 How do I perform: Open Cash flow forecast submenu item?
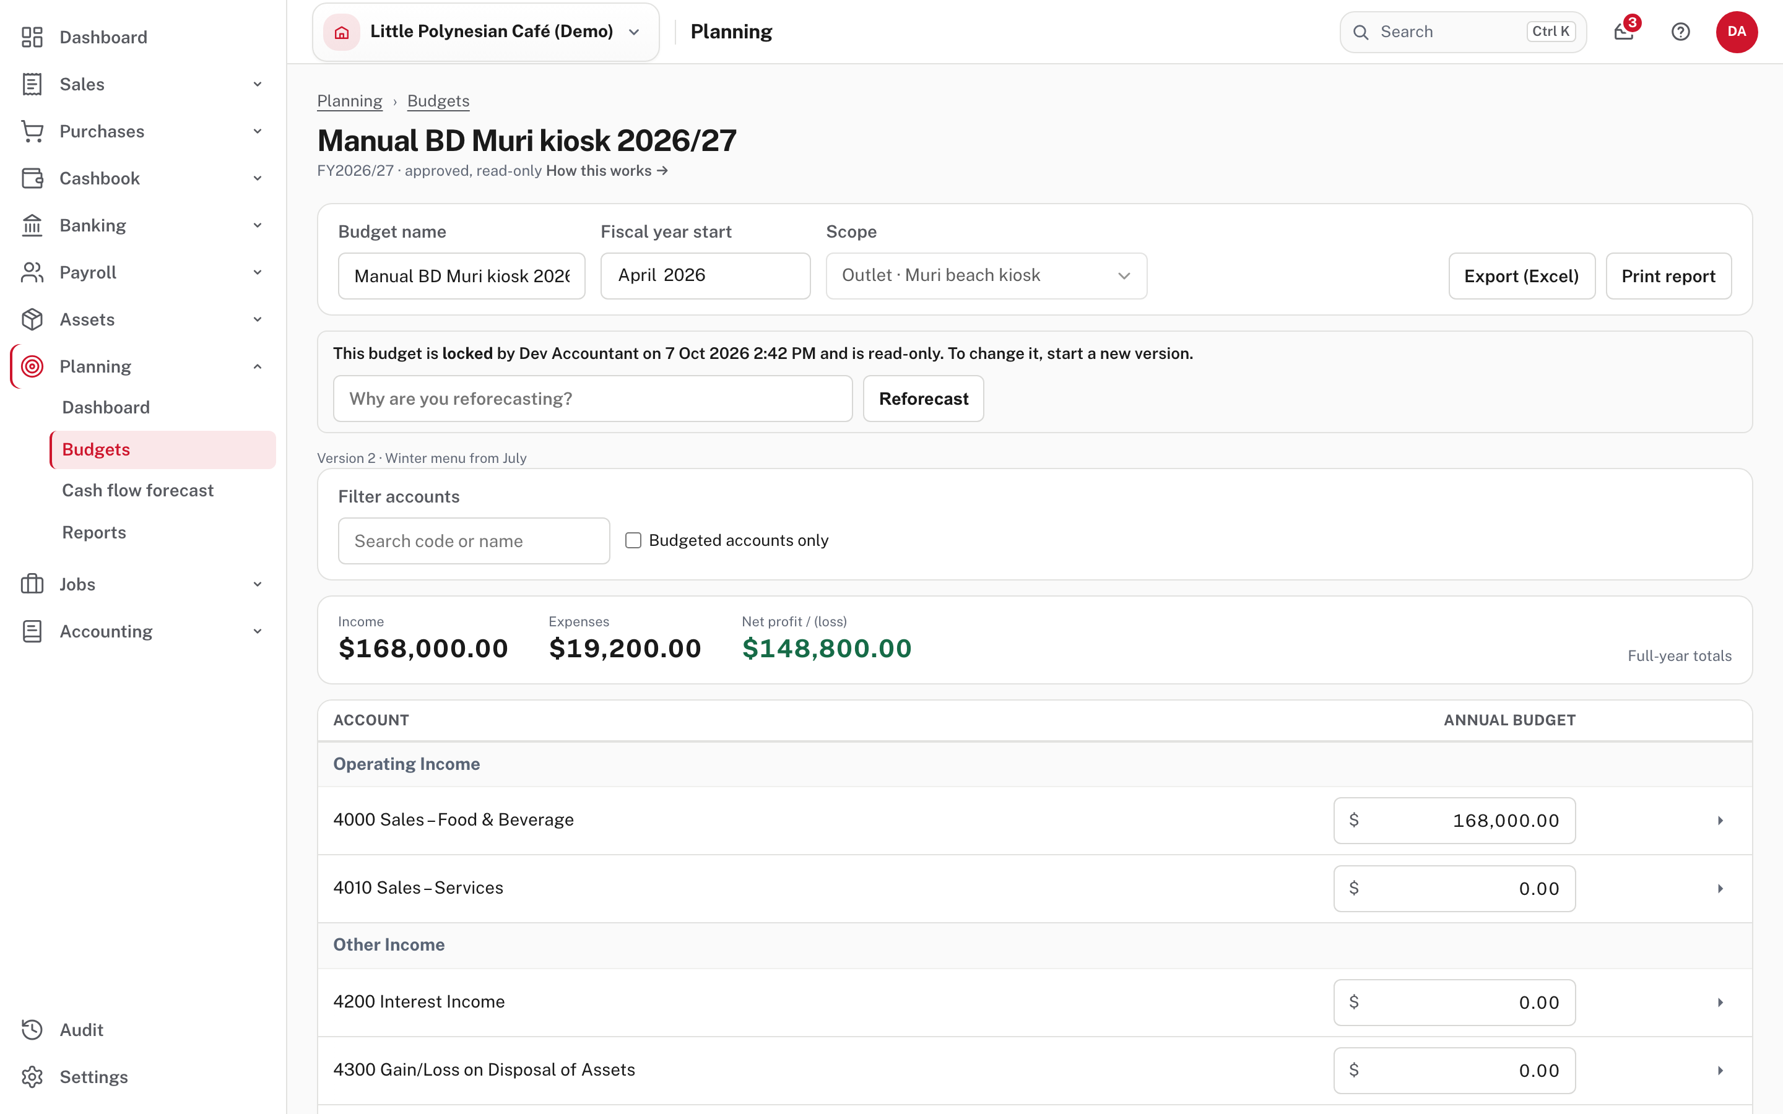[x=138, y=491]
